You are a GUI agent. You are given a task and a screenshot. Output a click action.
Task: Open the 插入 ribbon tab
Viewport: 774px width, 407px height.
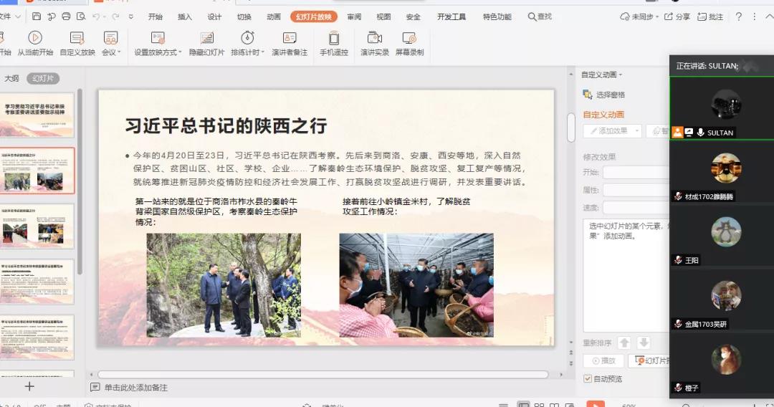click(184, 16)
